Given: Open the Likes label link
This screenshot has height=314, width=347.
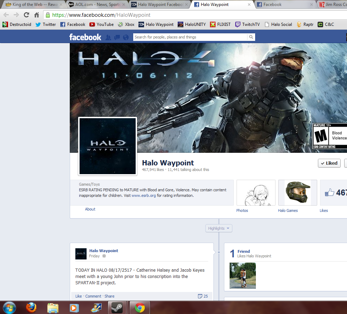Looking at the screenshot, I should click(x=324, y=210).
